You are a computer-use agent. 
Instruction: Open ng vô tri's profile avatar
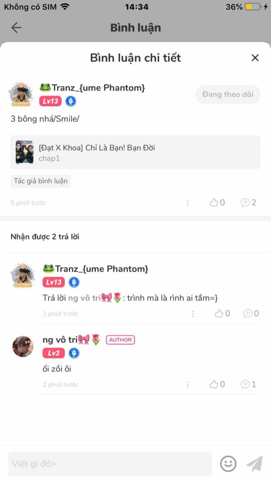click(x=23, y=347)
